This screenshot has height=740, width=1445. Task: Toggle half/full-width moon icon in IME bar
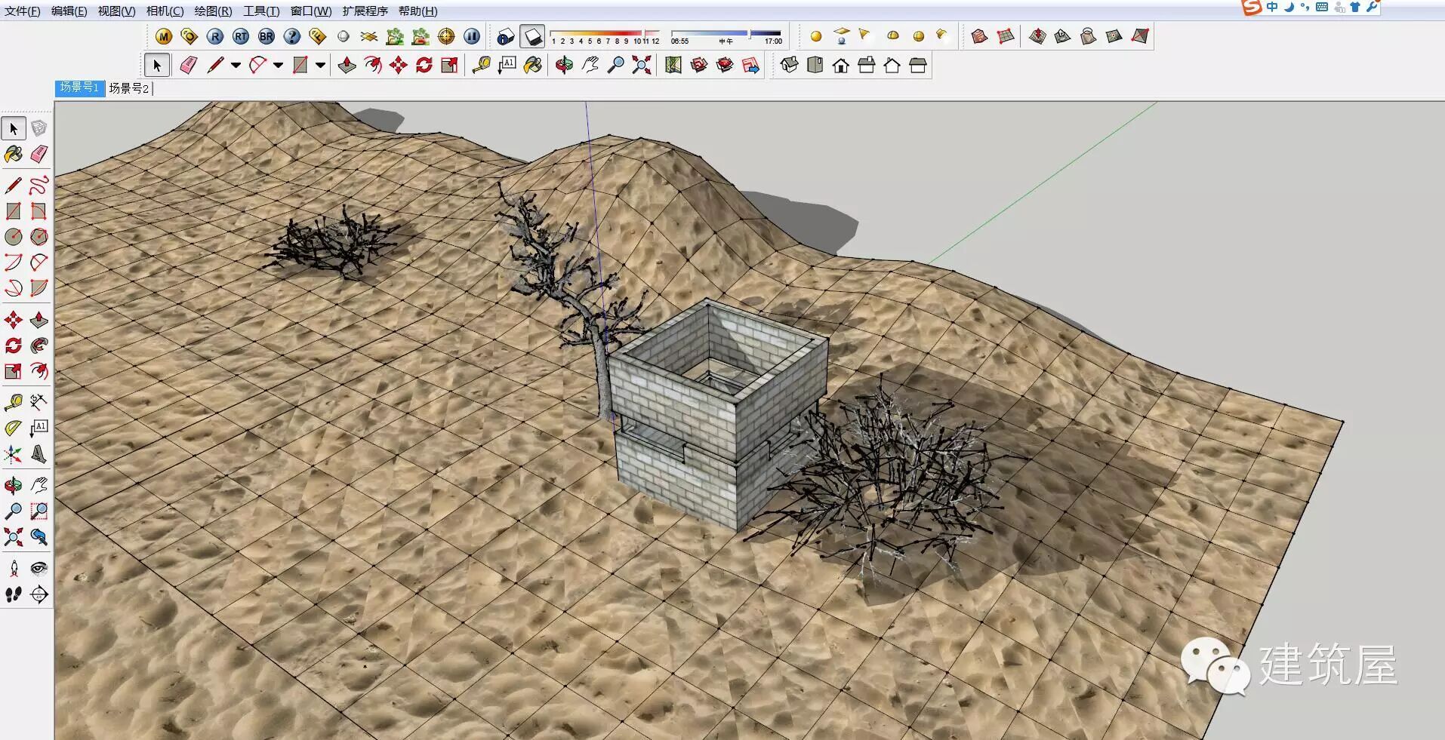(x=1289, y=7)
